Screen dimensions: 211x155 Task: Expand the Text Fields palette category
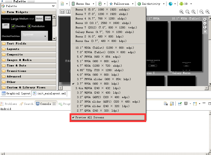[x=29, y=43]
